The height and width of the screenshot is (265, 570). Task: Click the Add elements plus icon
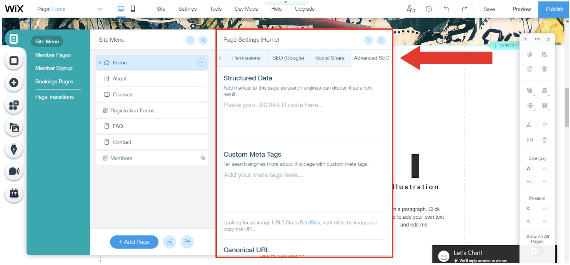point(14,83)
